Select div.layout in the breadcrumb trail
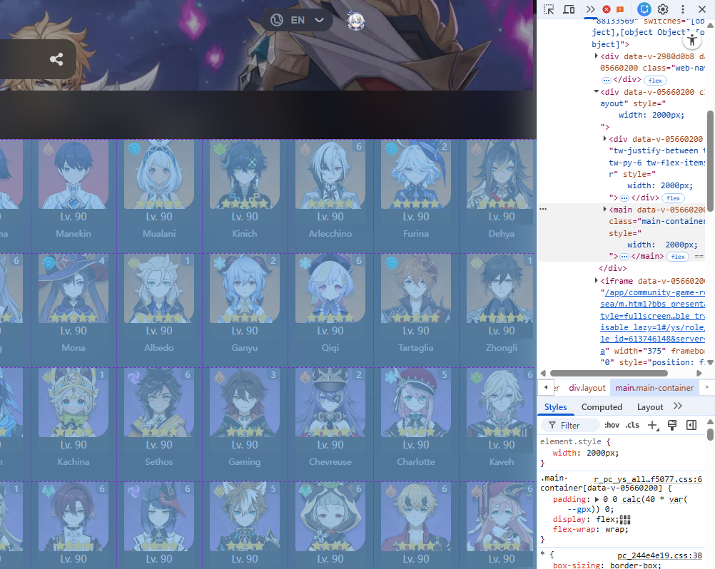715x569 pixels. 587,388
